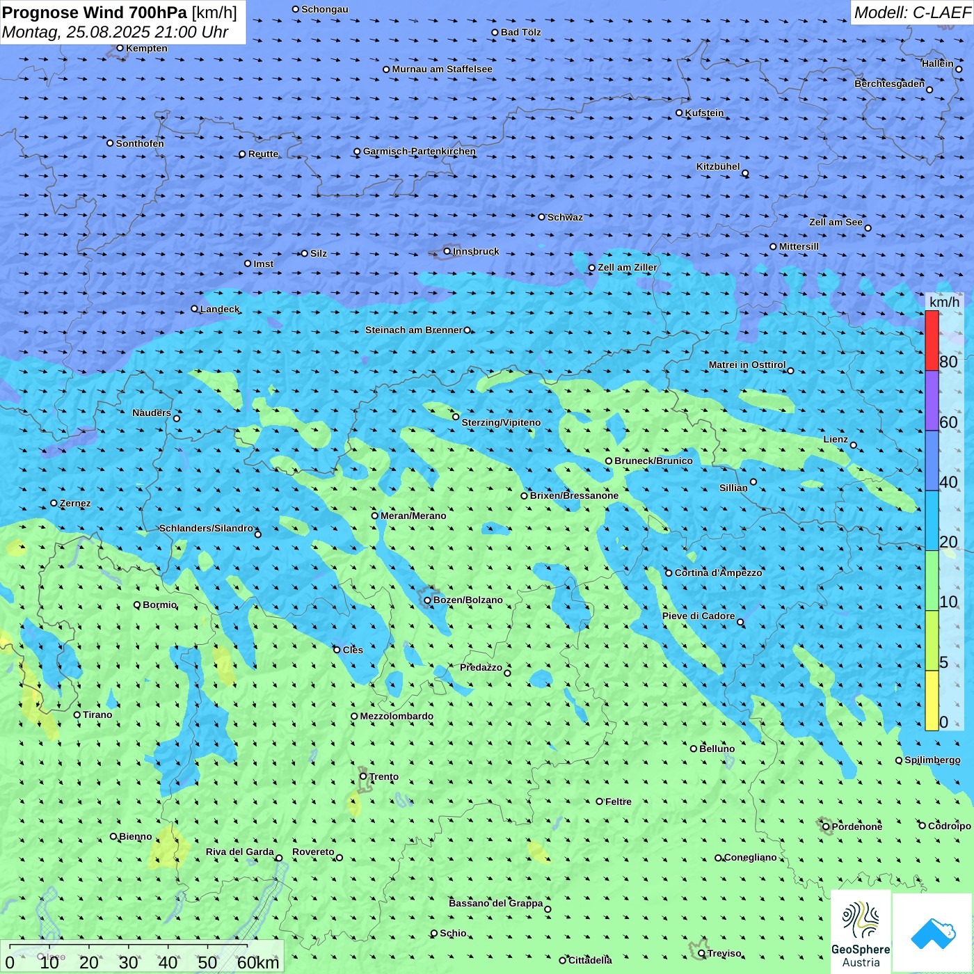Click the Belluno city marker
The width and height of the screenshot is (974, 974).
click(x=693, y=749)
